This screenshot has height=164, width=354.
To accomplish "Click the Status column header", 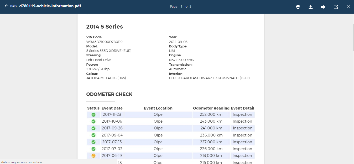I will pos(93,108).
